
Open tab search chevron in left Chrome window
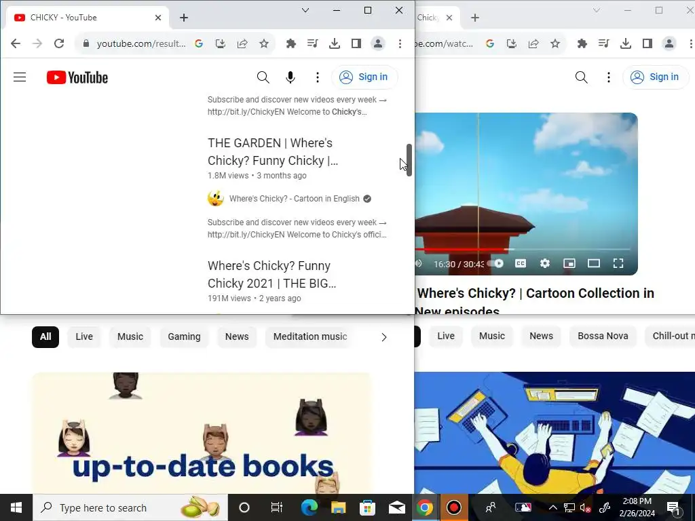305,10
